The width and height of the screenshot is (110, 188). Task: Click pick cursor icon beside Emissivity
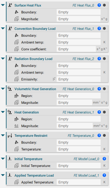[54, 79]
